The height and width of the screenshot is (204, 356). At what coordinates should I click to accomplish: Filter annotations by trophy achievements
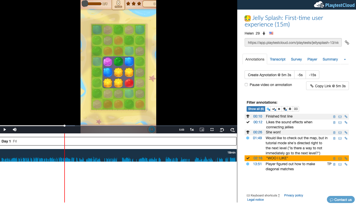pos(285,109)
